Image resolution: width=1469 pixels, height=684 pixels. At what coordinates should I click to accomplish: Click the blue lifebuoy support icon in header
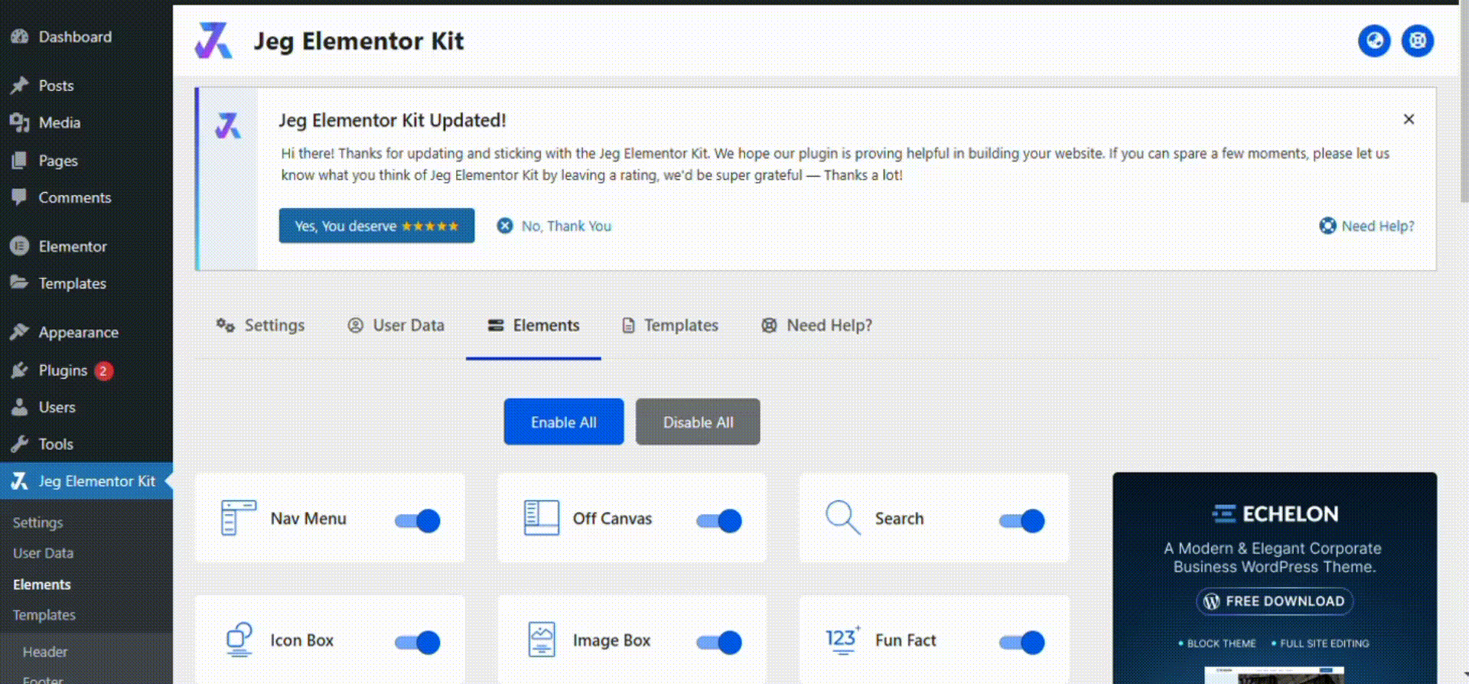pos(1418,41)
